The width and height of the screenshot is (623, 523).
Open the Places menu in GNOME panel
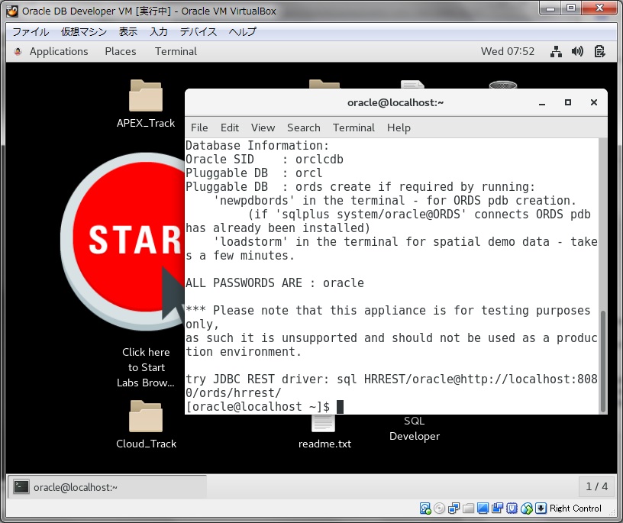tap(121, 51)
